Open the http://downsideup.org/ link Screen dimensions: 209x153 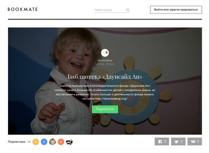coord(111,99)
